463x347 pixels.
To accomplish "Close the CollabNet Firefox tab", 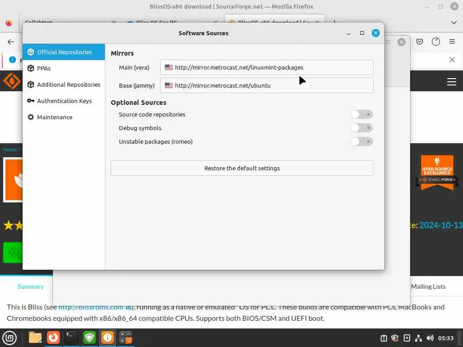I will point(114,22).
